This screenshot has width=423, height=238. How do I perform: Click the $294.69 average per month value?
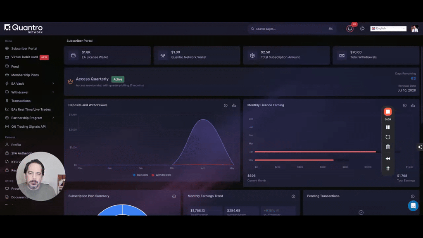233,210
